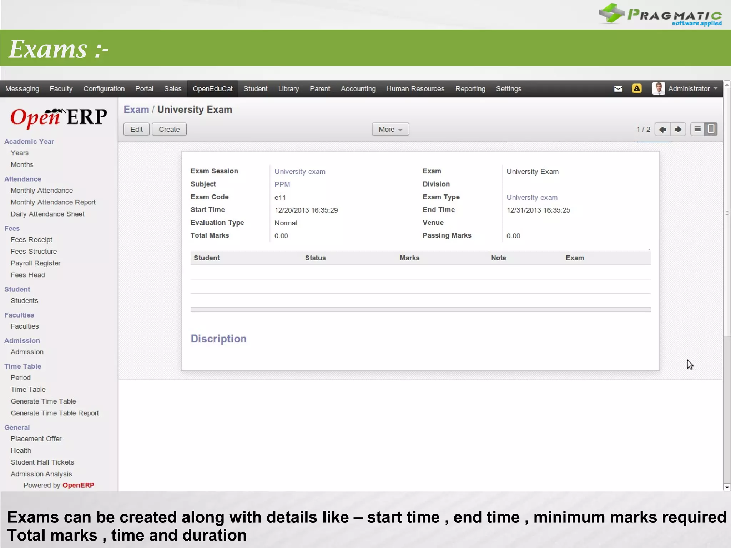Open Monthly Attendance Report in sidebar

(53, 202)
